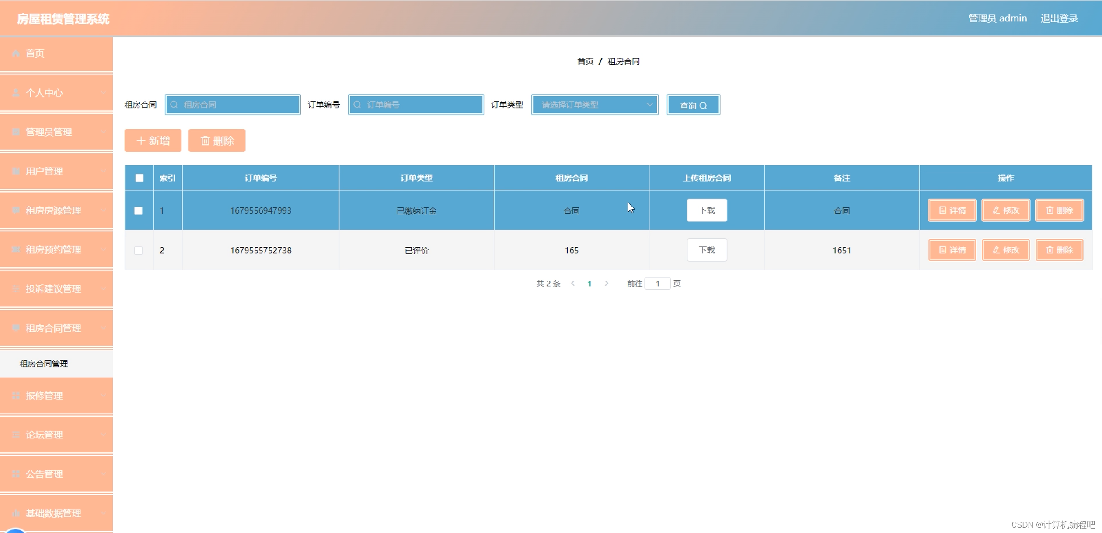Viewport: 1102px width, 533px height.
Task: Click the person icon beside 个人中心
Action: coord(16,93)
